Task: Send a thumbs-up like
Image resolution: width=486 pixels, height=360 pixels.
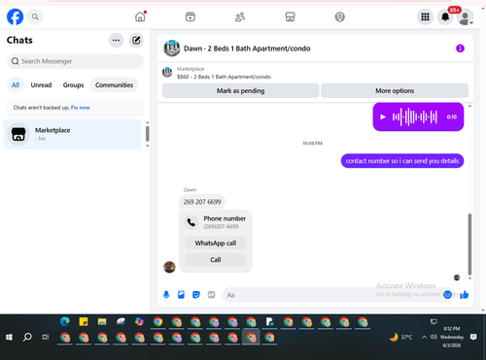Action: pyautogui.click(x=465, y=295)
